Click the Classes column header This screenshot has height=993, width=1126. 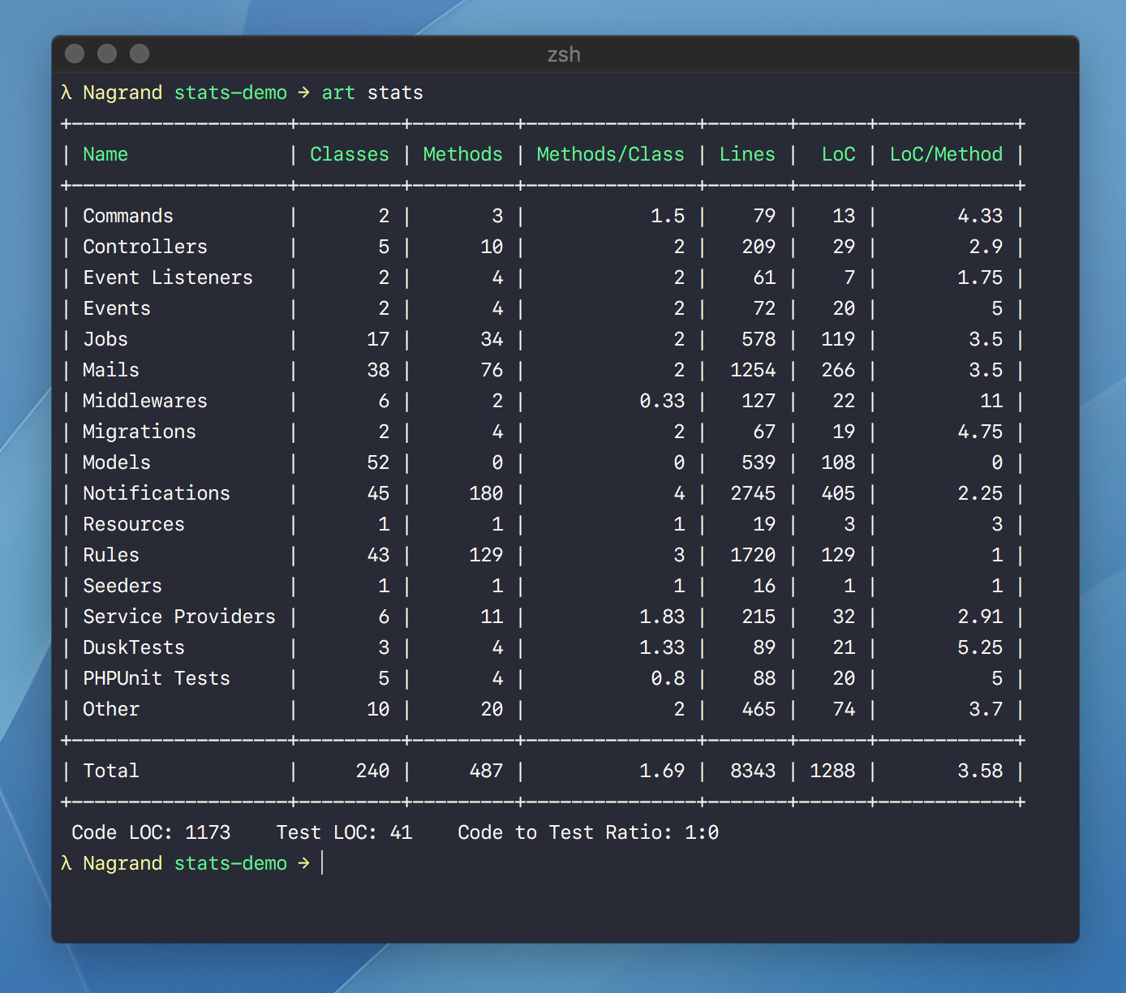349,154
